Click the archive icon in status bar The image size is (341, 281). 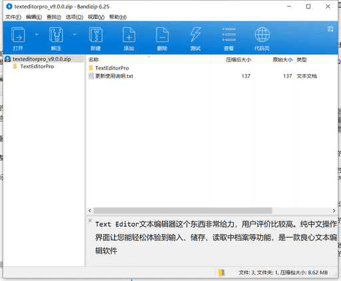click(222, 272)
